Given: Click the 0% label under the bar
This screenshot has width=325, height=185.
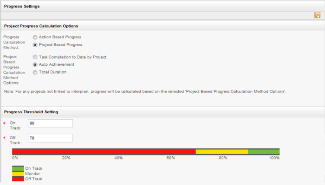Looking at the screenshot, I should pyautogui.click(x=15, y=158).
